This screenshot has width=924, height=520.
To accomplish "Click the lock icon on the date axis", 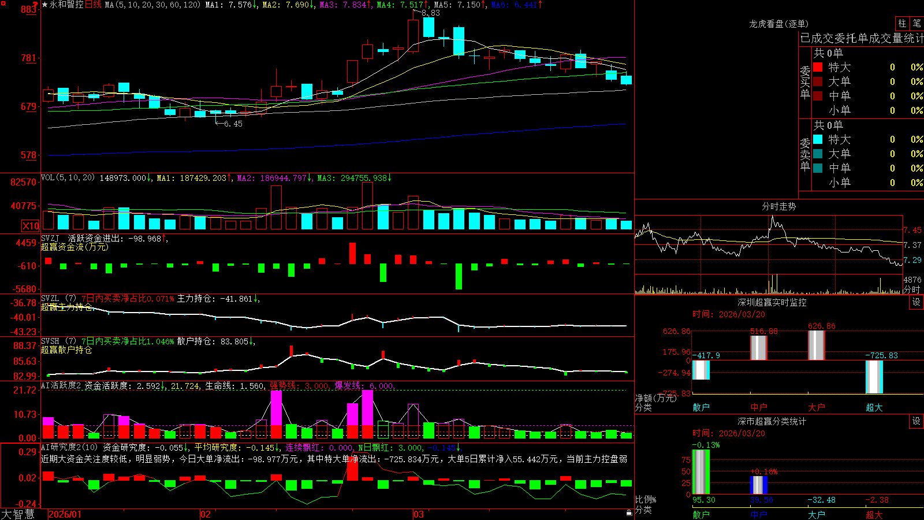I will coord(629,512).
